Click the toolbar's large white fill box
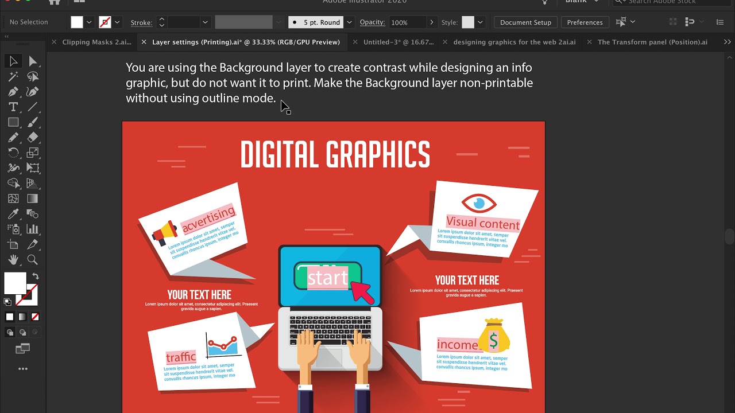Viewport: 735px width, 413px height. (15, 283)
